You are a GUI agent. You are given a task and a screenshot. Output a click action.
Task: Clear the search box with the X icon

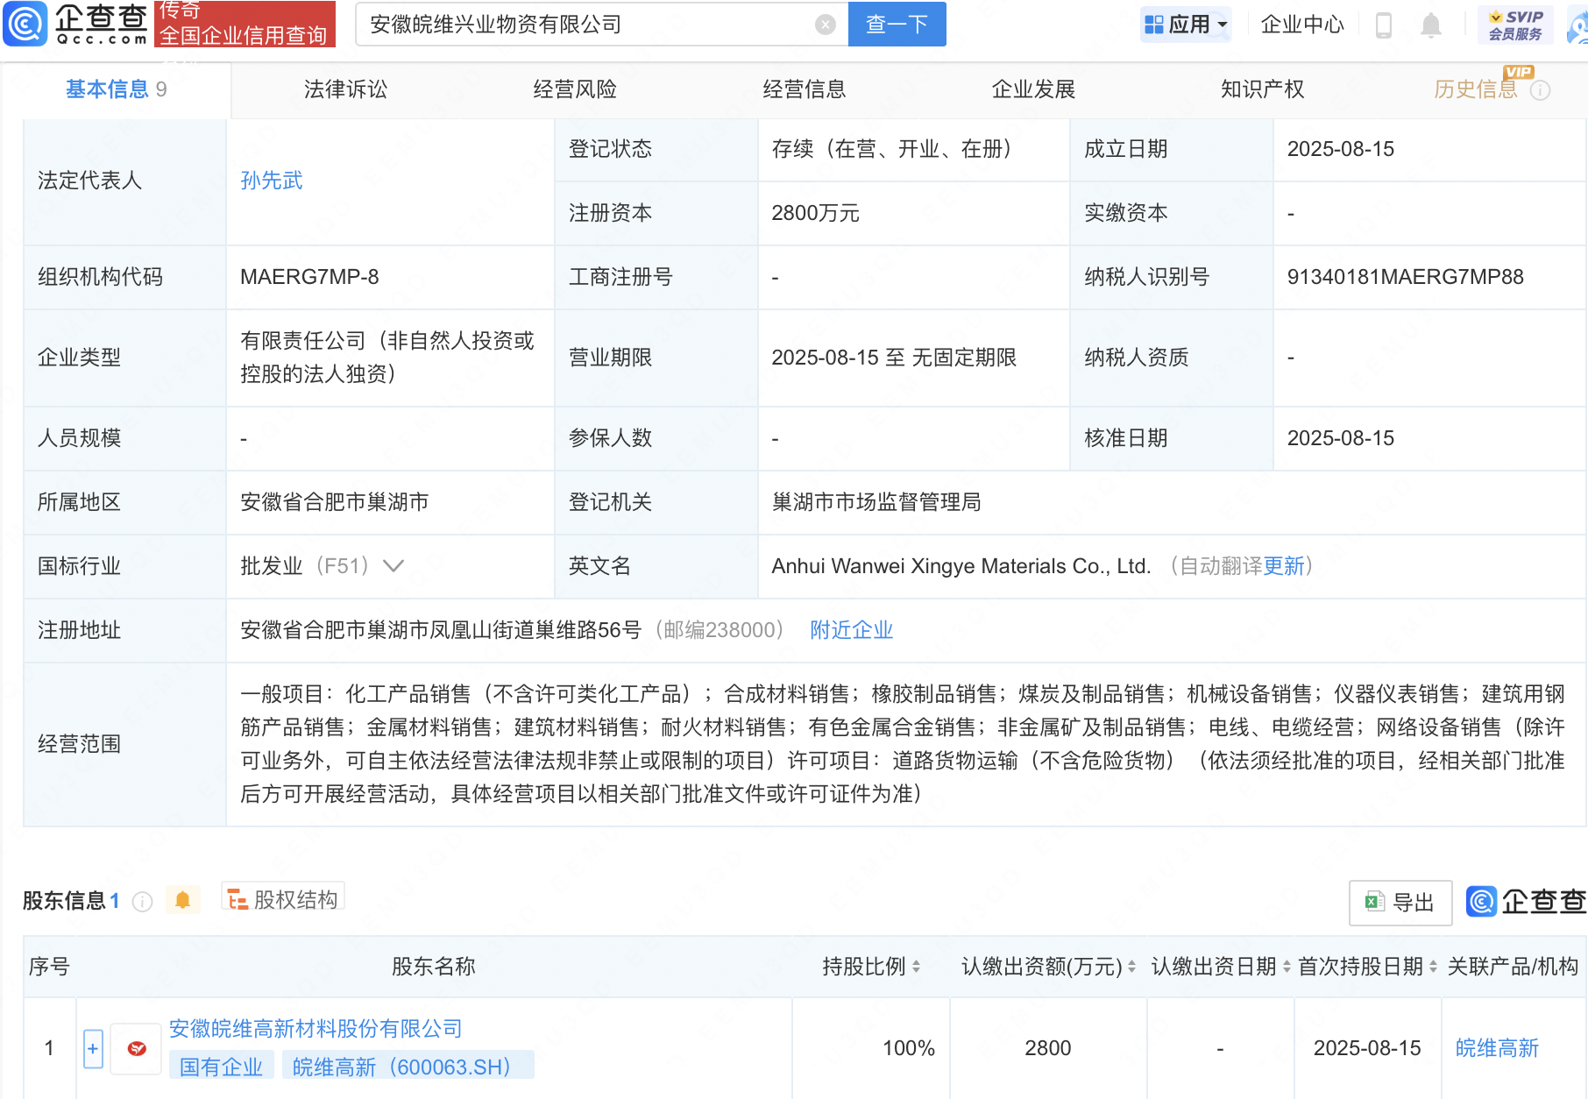[x=825, y=25]
